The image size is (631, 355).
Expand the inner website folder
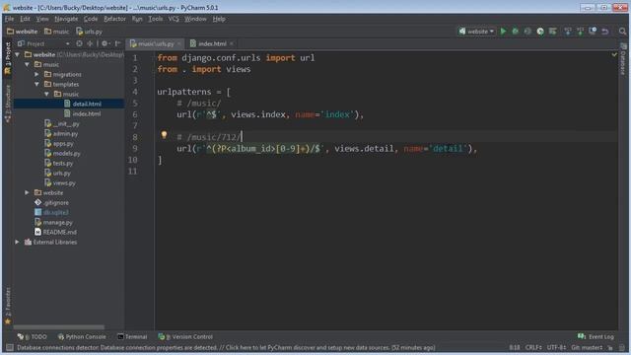click(27, 192)
